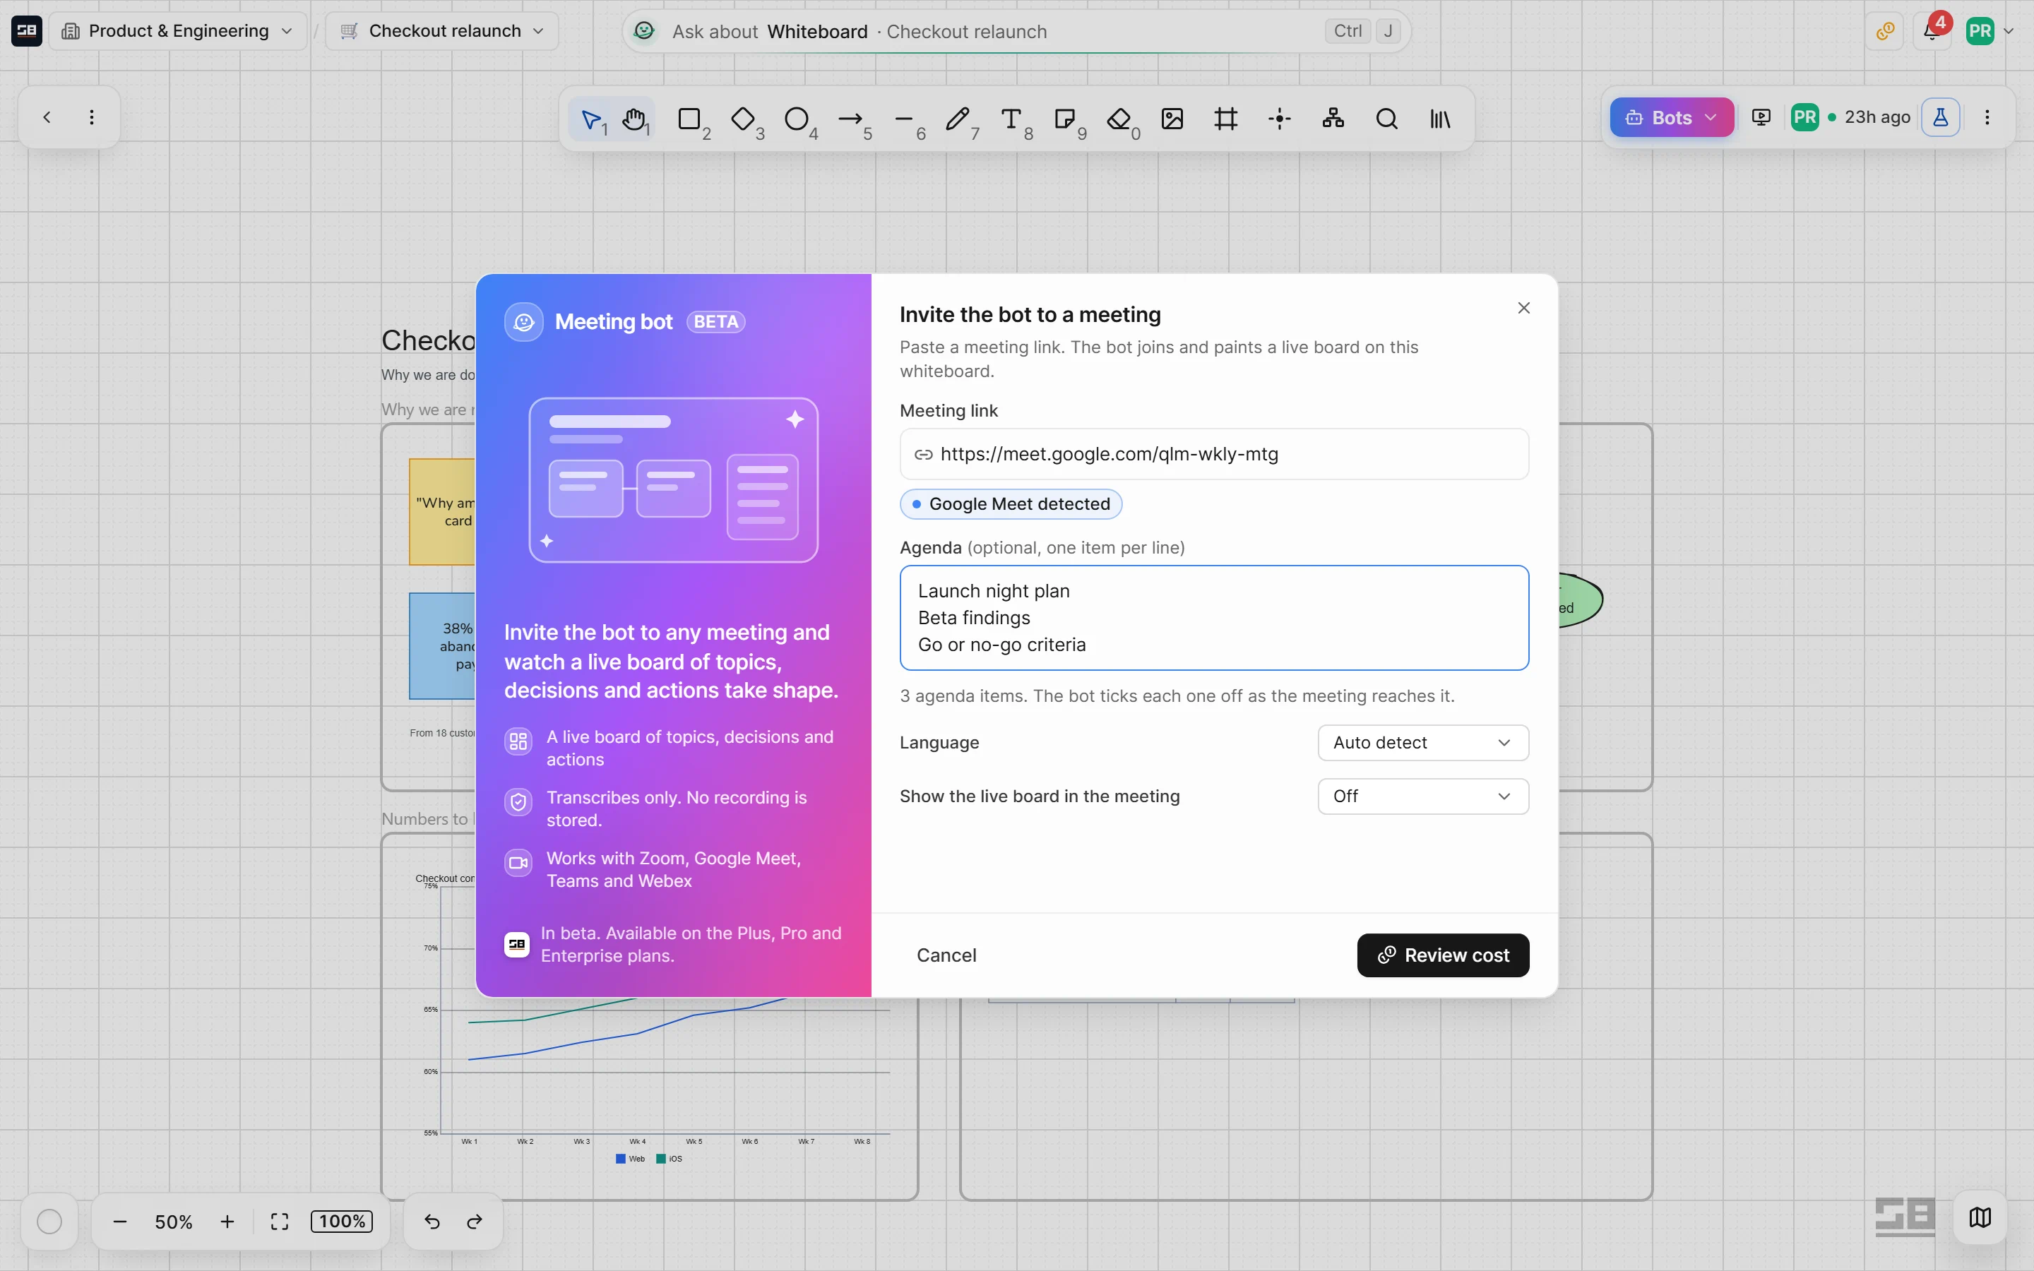The height and width of the screenshot is (1271, 2034).
Task: Open the notifications bell
Action: click(1932, 31)
